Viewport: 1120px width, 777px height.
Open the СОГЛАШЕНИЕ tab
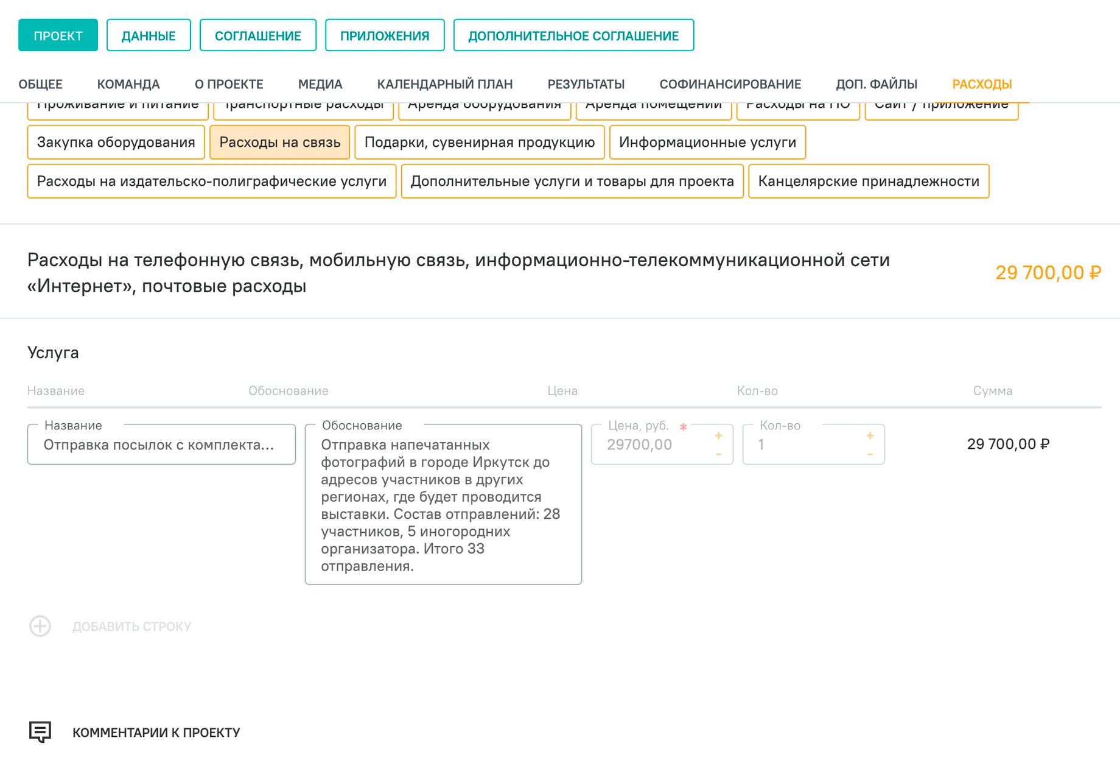258,35
